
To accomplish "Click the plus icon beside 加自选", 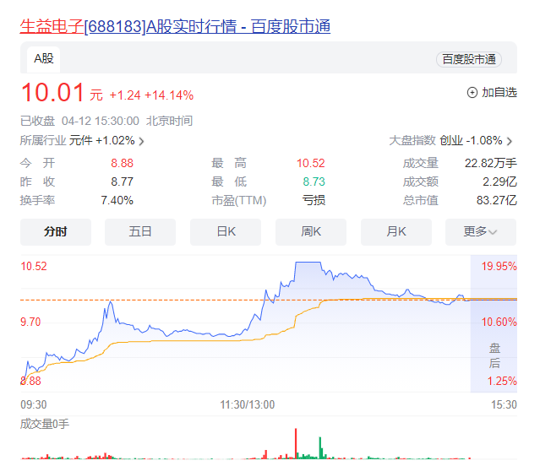I will click(x=472, y=93).
